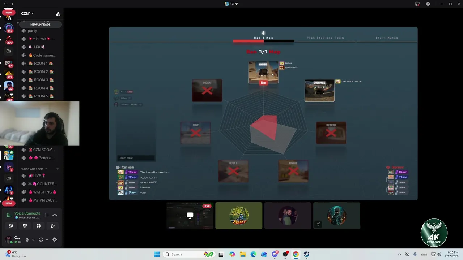Open the server with 1K+ badge
The height and width of the screenshot is (260, 463).
[x=9, y=27]
